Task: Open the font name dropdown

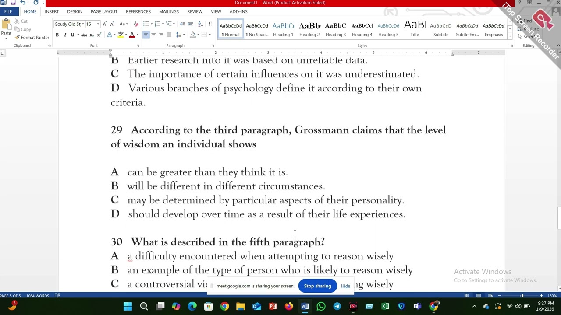Action: point(83,24)
